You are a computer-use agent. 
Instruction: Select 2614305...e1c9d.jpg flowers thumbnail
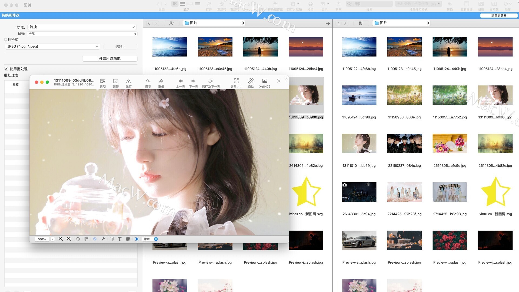click(450, 144)
